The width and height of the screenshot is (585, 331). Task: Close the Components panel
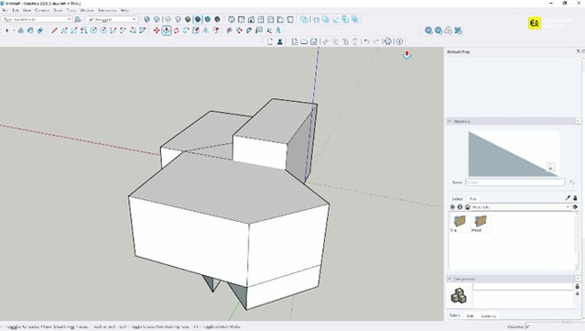click(x=578, y=279)
